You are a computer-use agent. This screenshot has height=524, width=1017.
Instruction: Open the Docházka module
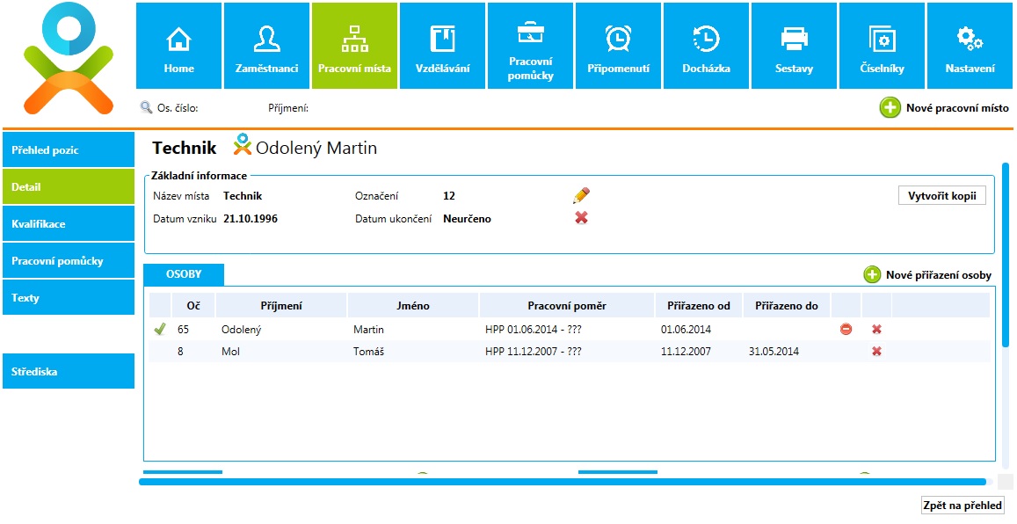pos(706,47)
